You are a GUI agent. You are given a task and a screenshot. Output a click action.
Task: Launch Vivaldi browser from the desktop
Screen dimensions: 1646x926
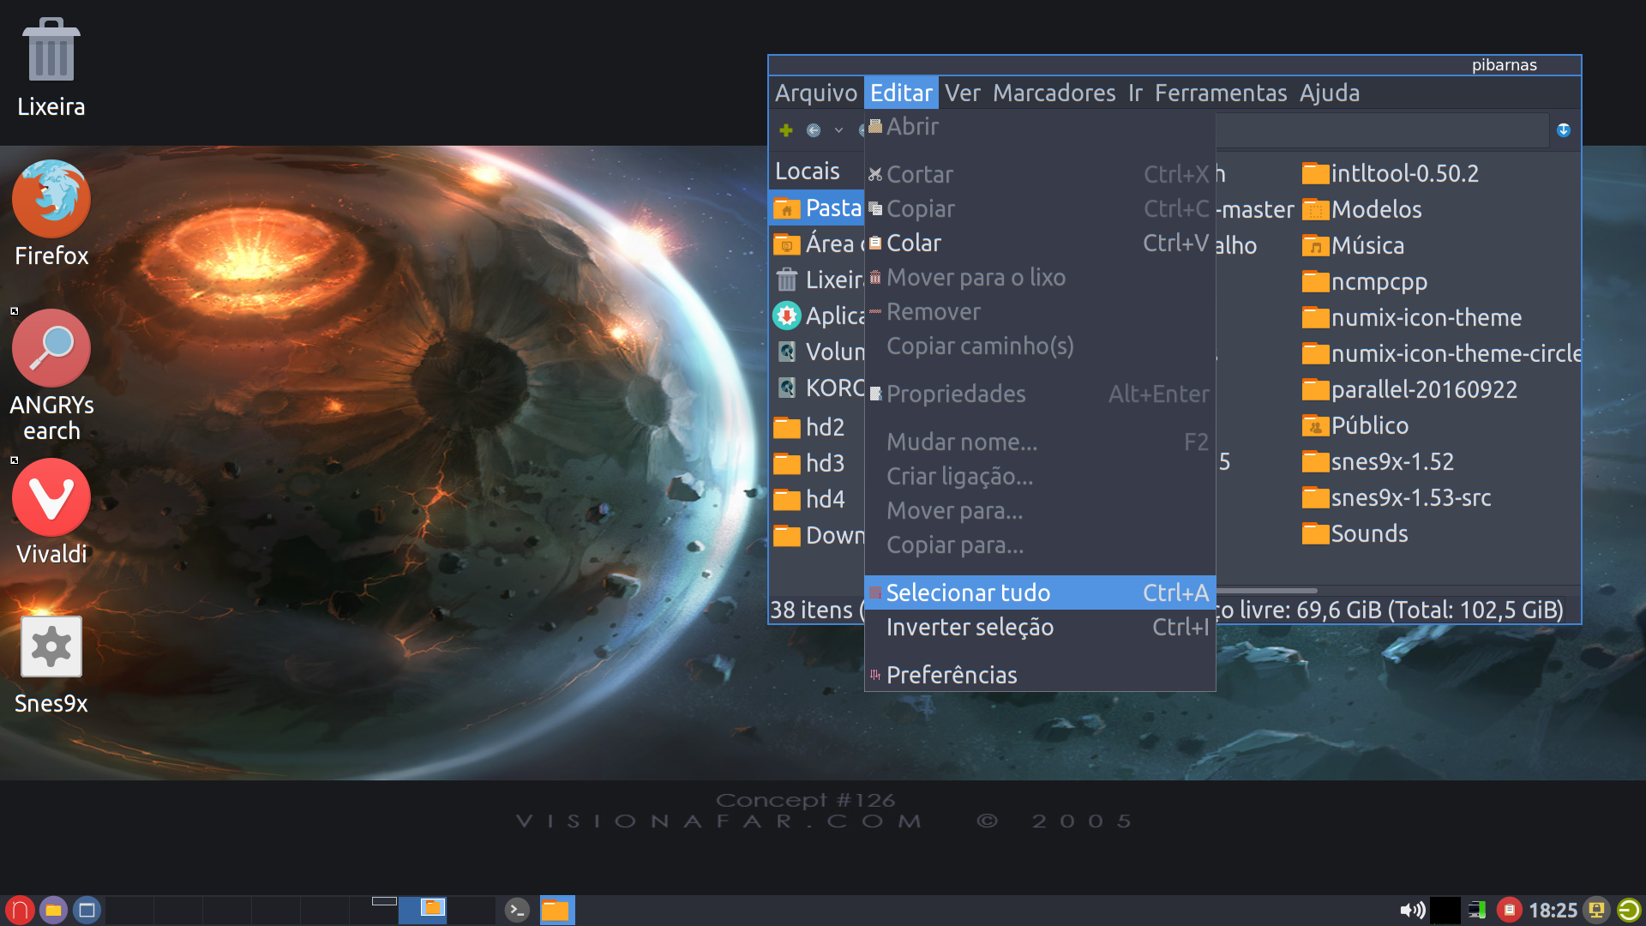coord(51,513)
